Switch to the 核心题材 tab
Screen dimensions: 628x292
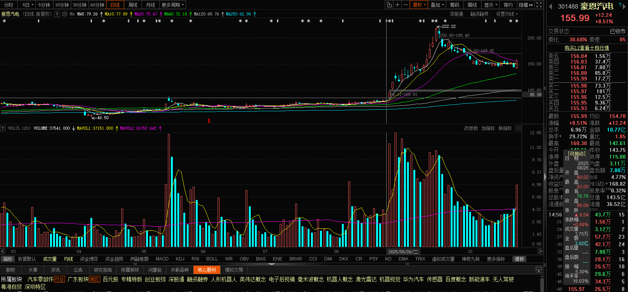(207, 270)
